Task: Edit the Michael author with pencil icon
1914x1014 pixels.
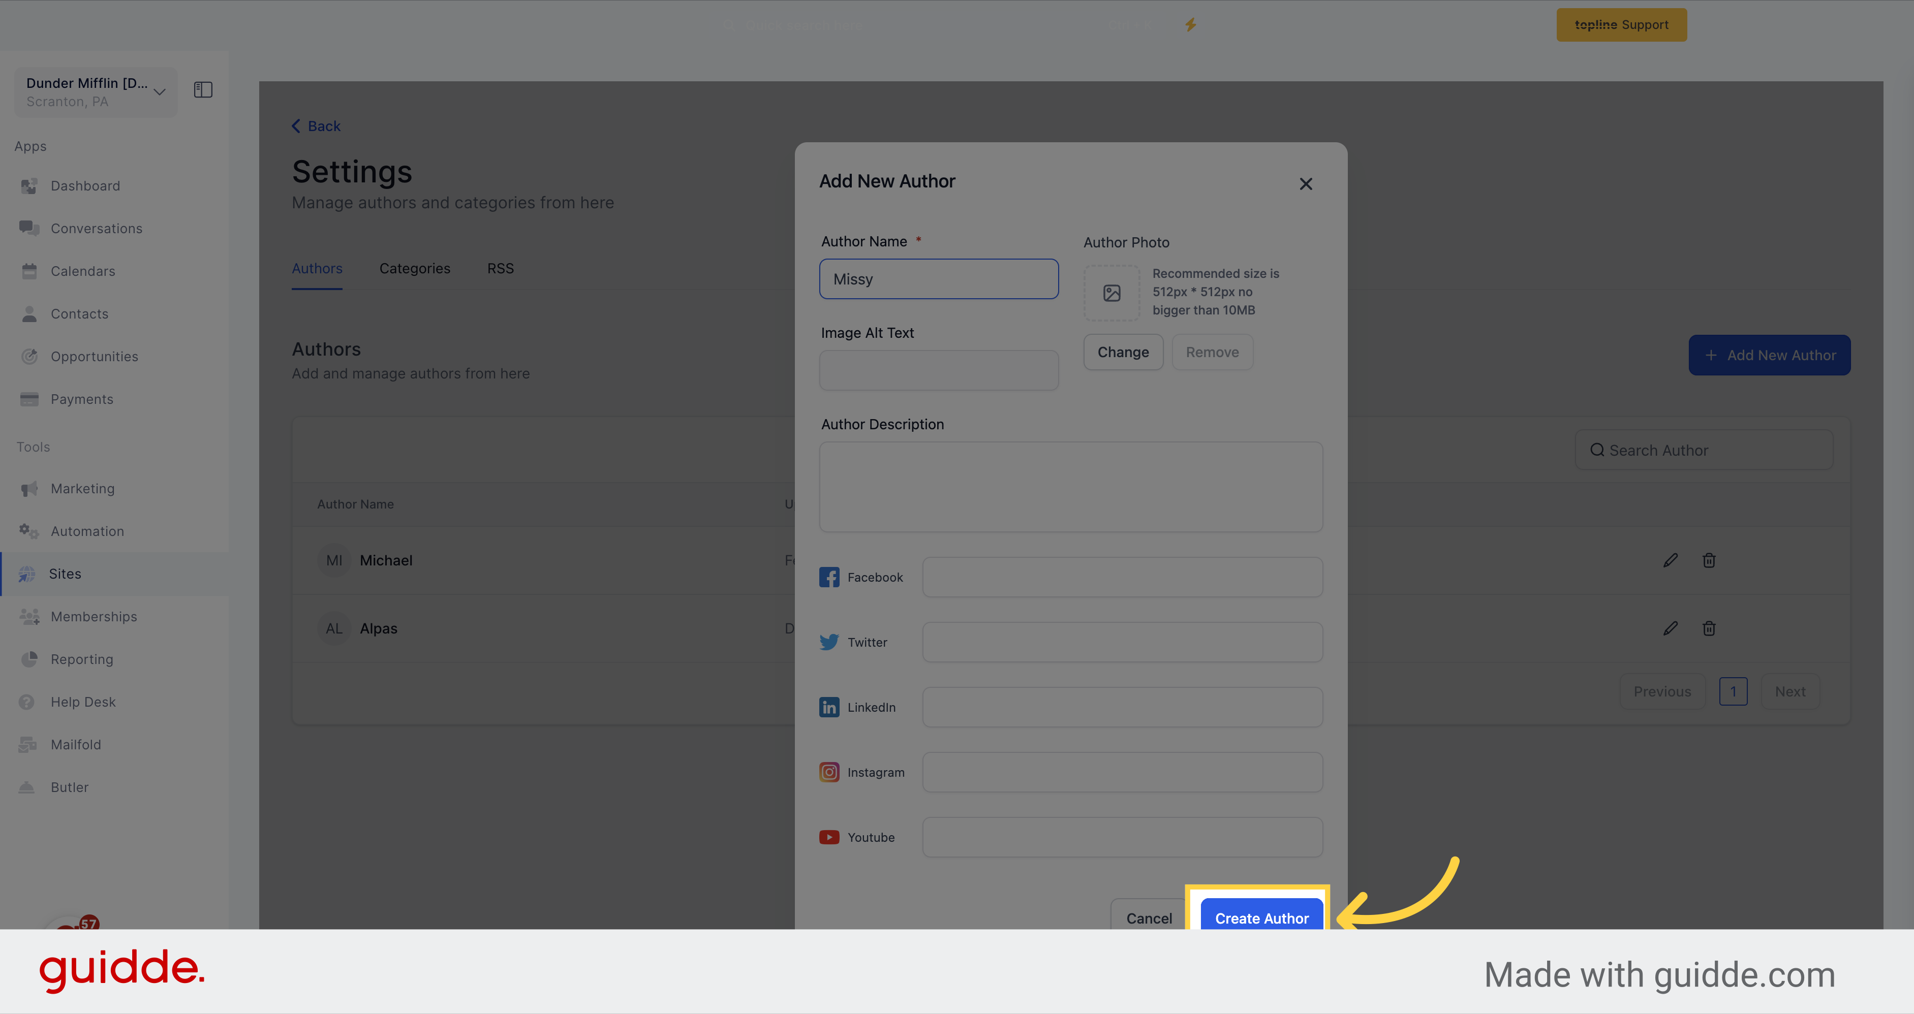Action: coord(1670,560)
